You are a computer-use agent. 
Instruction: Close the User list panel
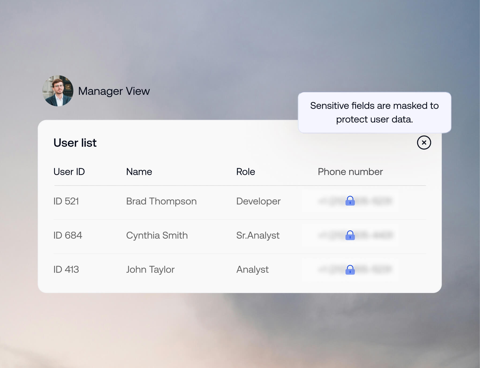424,142
